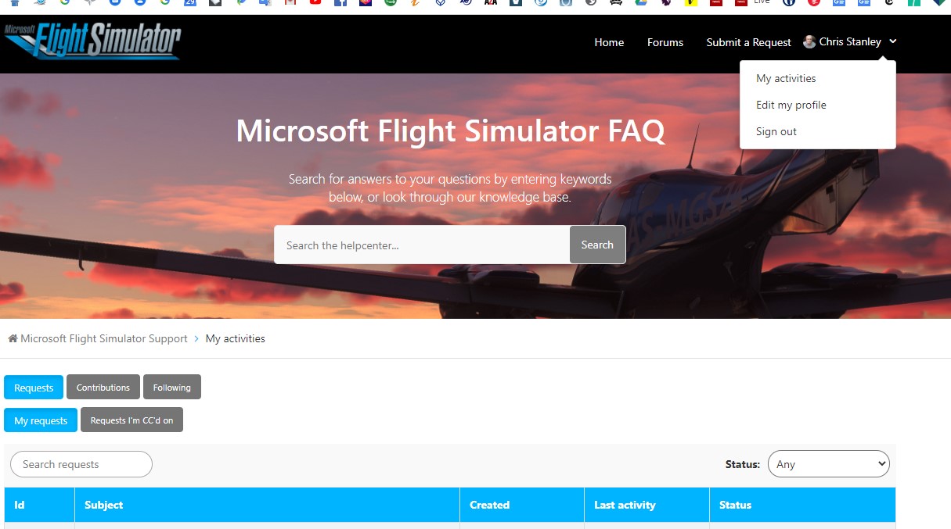Switch to the Following tab
Viewport: 951px width, 529px height.
tap(172, 387)
